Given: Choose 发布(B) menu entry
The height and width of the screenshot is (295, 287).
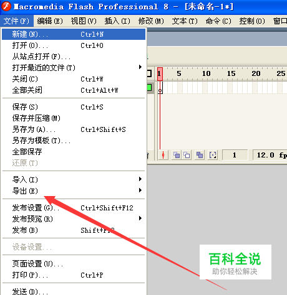Looking at the screenshot, I should pos(74,230).
